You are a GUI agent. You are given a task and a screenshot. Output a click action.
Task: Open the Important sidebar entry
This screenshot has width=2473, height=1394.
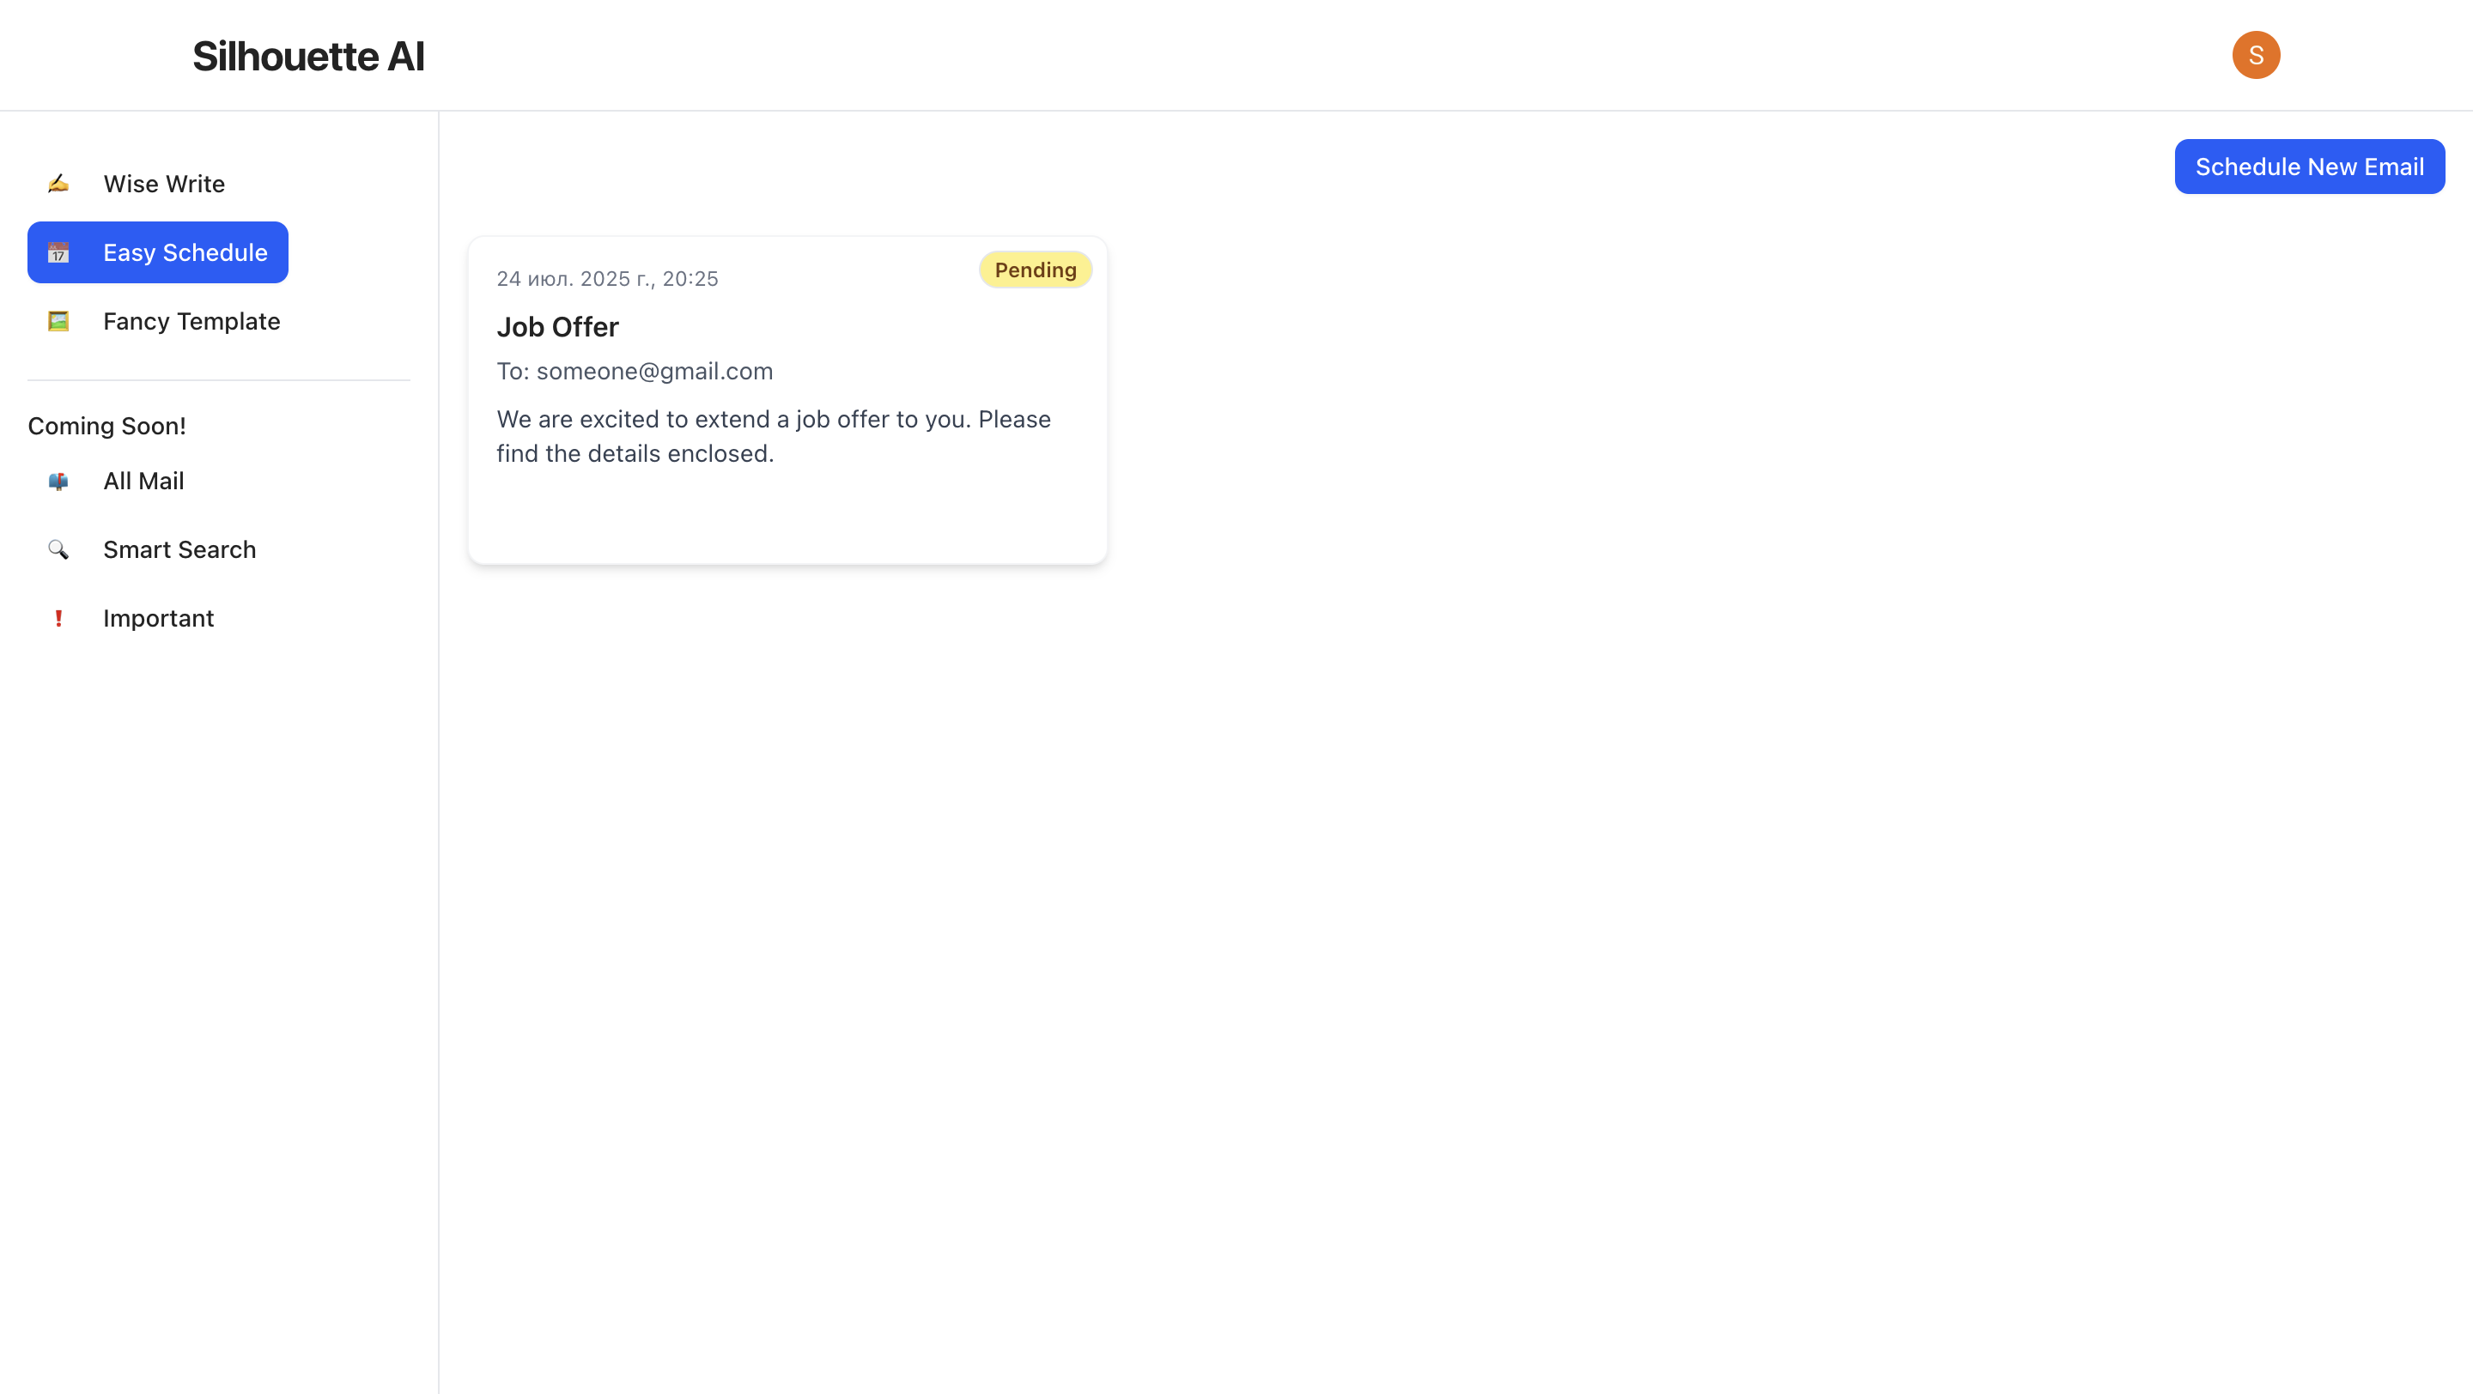click(x=158, y=619)
